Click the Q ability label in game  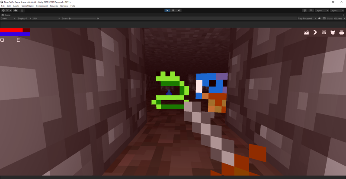click(x=2, y=40)
